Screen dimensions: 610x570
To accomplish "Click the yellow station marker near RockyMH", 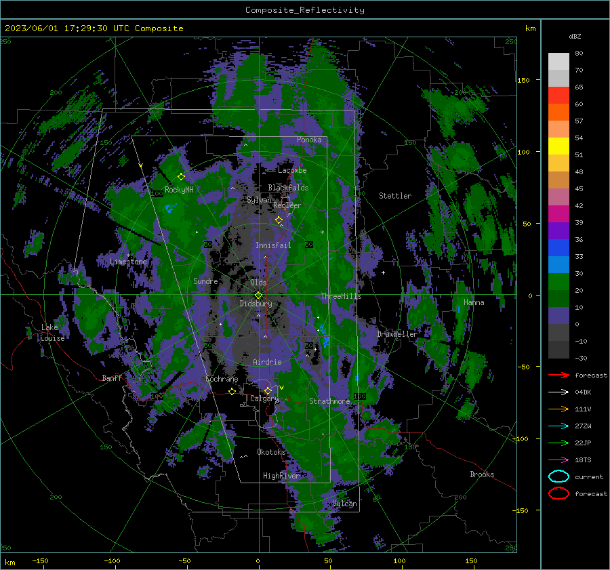I will [181, 177].
